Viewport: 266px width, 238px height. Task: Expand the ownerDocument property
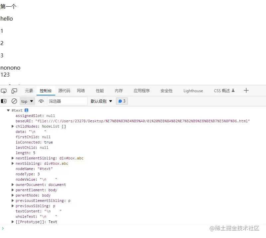tap(13, 185)
